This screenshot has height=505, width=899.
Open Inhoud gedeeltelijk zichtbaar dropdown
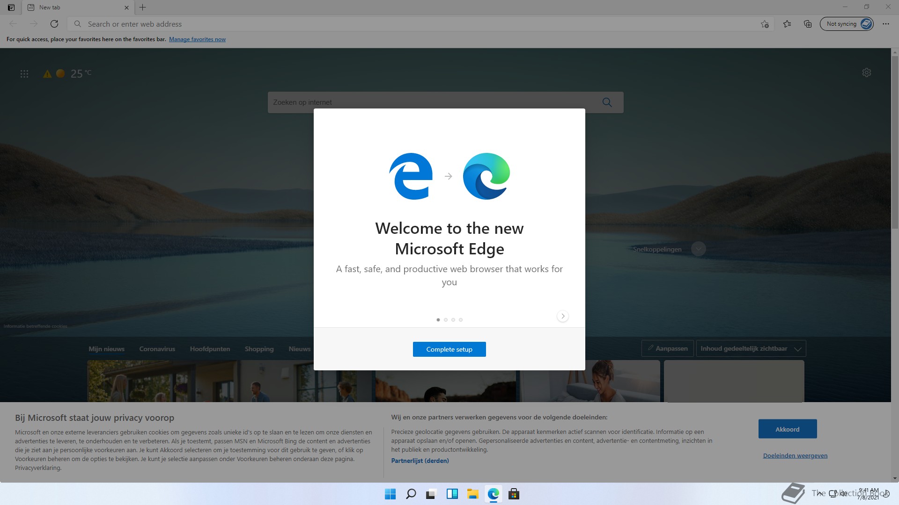(x=751, y=348)
